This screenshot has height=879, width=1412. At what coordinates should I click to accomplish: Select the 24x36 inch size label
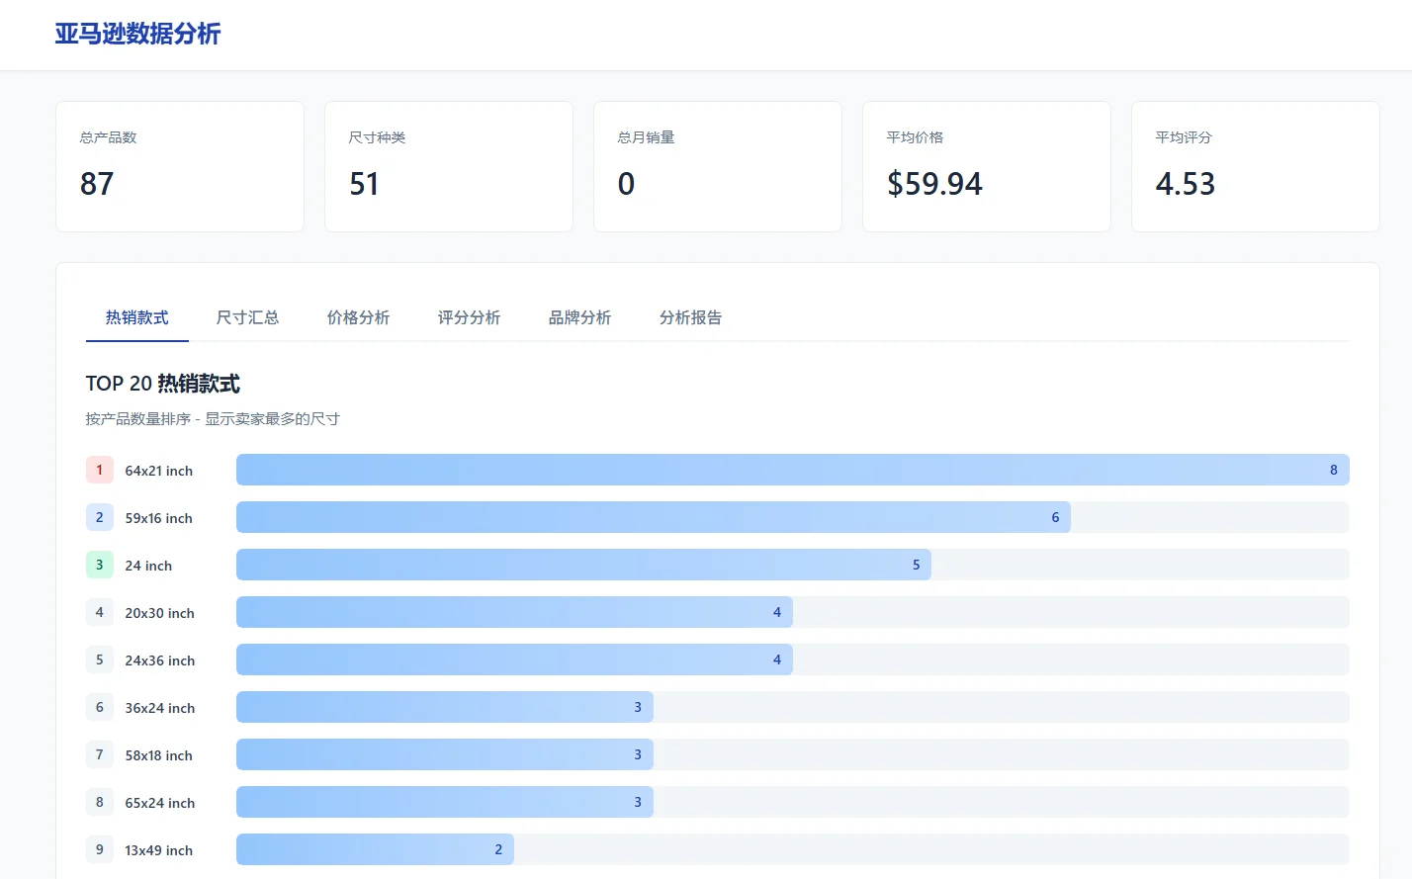click(160, 660)
